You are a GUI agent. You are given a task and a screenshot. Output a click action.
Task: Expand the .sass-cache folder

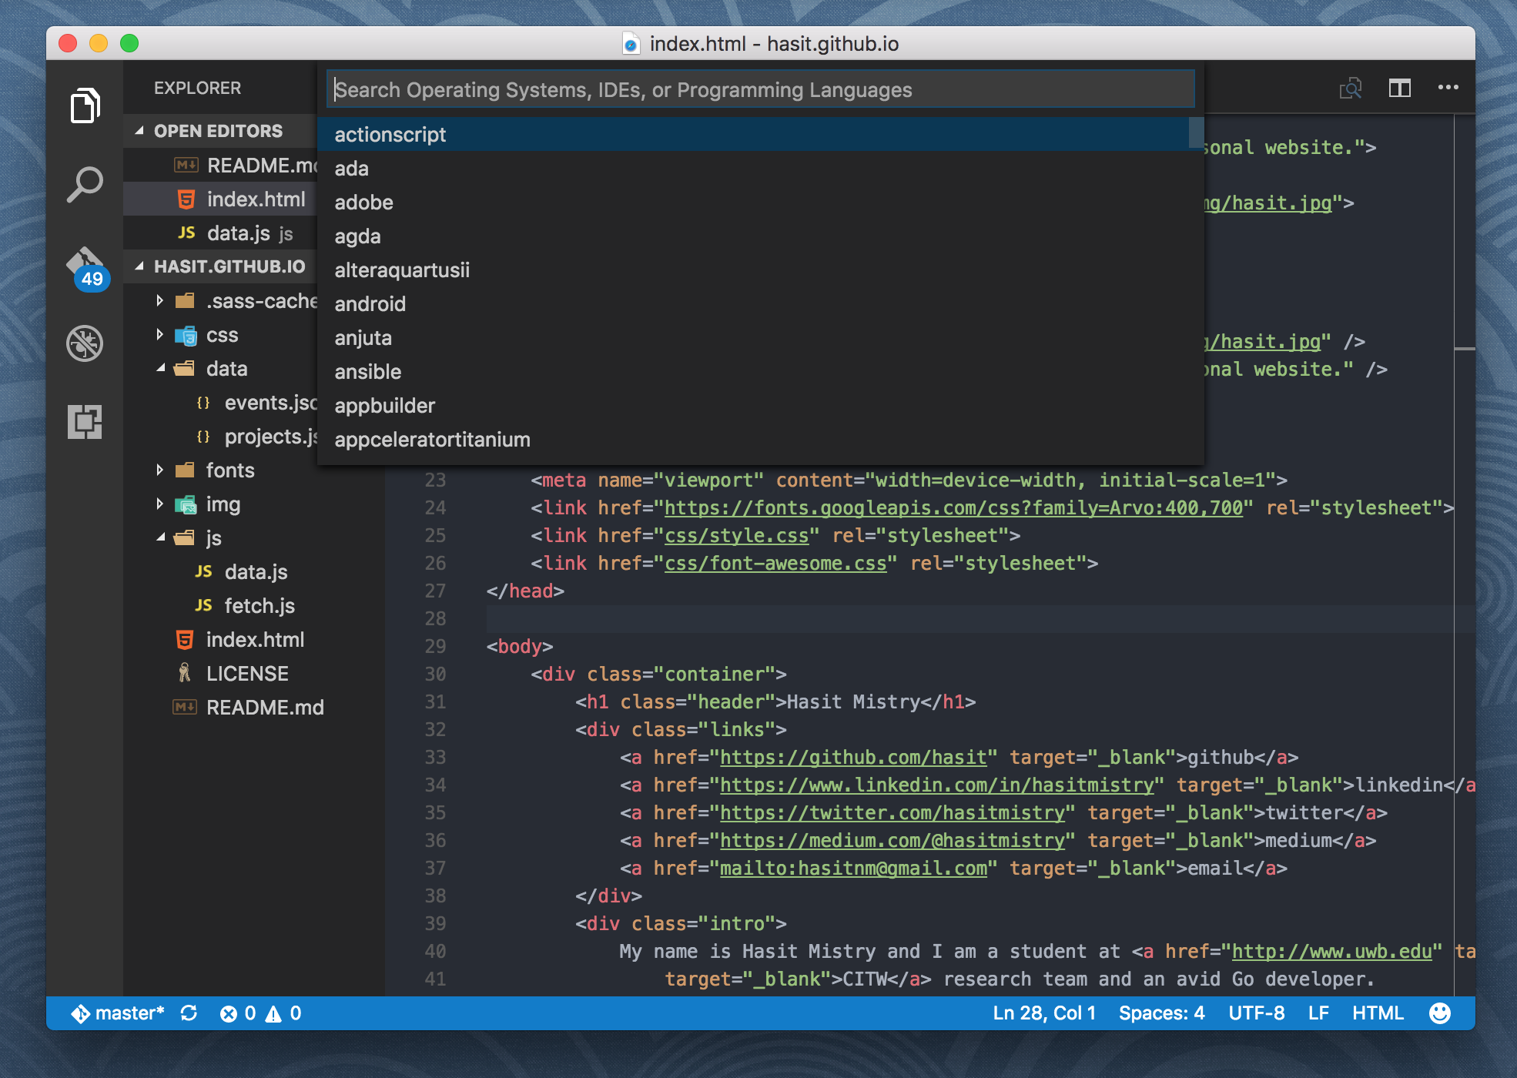coord(159,301)
